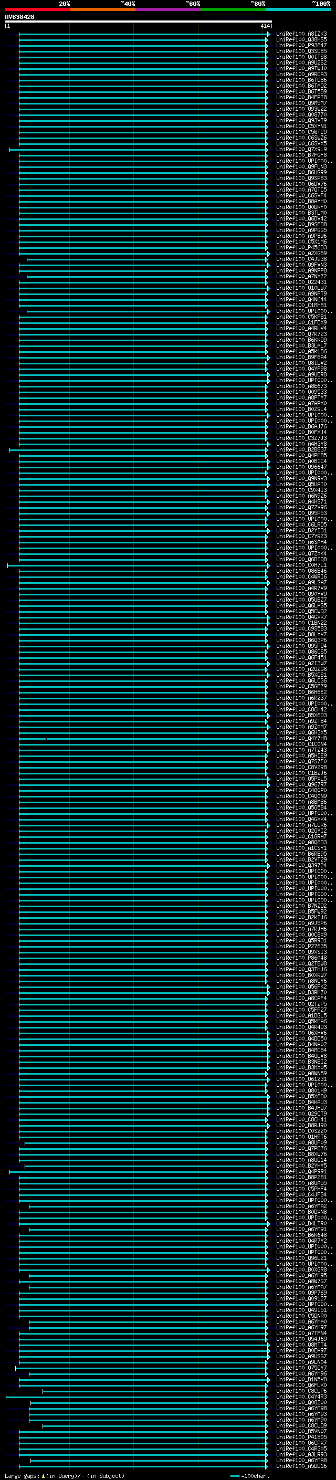Select the UniRef100_Q5UBZ7 label
The height and width of the screenshot is (1480, 336).
point(301,600)
